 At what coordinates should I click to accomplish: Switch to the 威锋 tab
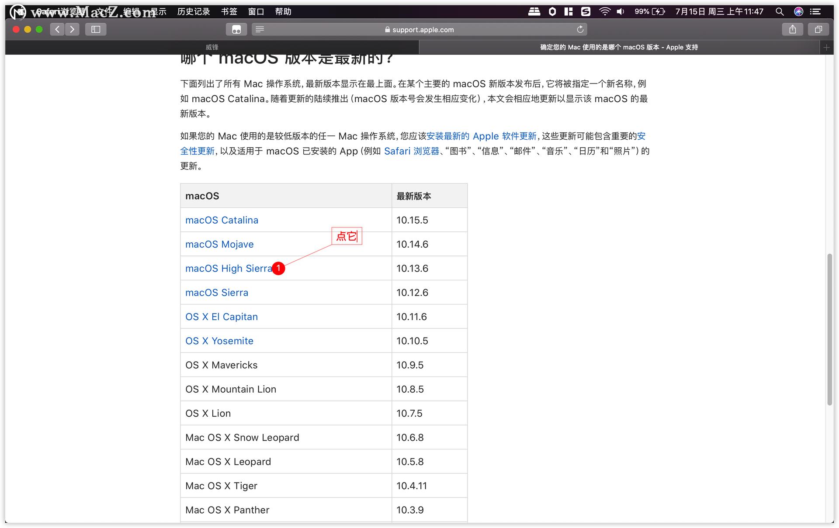(212, 47)
